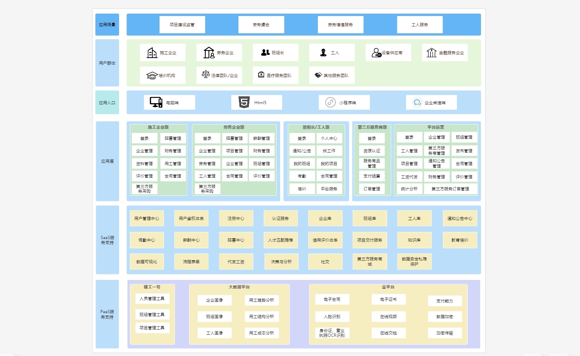Click the 工人服务 scenario box
Viewport: 580px width, 356px height.
pyautogui.click(x=420, y=24)
